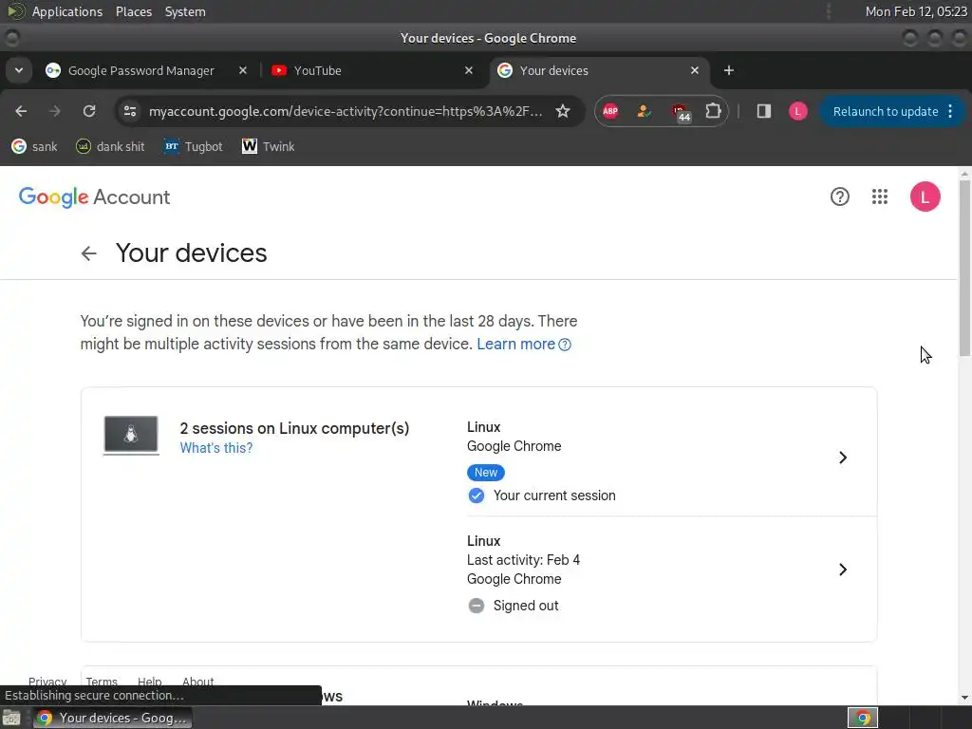The width and height of the screenshot is (972, 729).
Task: Close the Your devices tab
Action: click(x=695, y=70)
